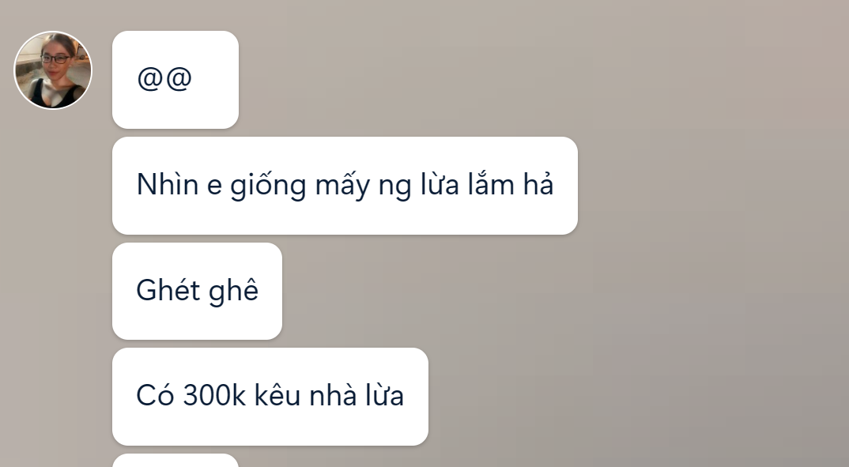Click the word "kêu" in the fourth message
Screen dimensions: 849x467
click(277, 396)
